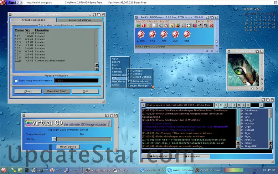
Task: Click the trash can icon in DOSDrivers toolbar
Action: point(206,26)
